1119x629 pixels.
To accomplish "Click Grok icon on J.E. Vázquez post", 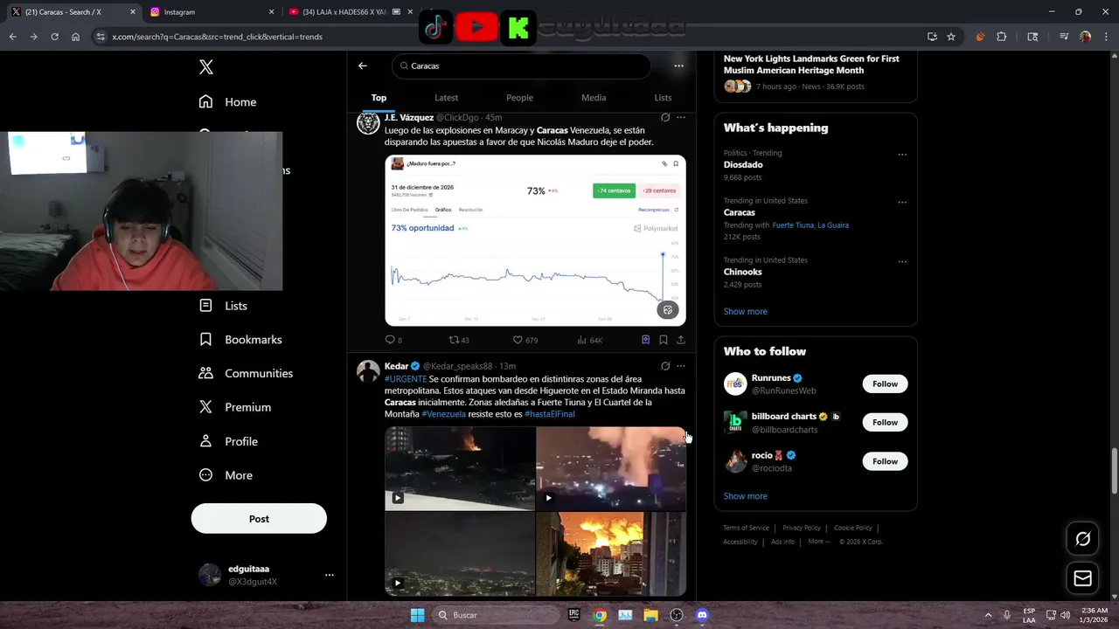I will tap(665, 117).
